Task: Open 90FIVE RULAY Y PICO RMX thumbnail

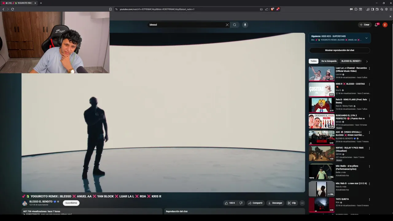Action: [x=321, y=153]
